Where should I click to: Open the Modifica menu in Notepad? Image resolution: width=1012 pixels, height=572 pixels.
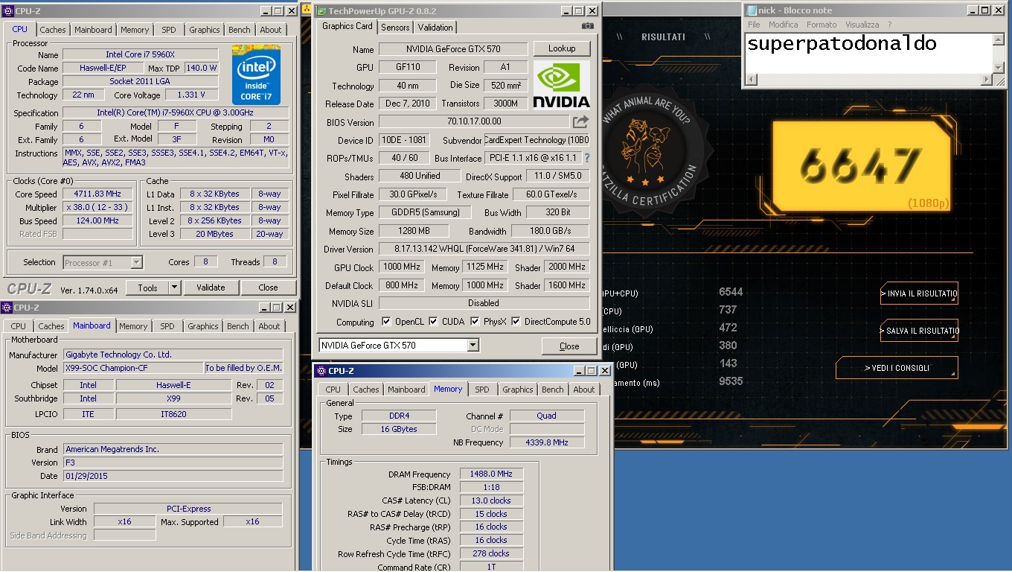[783, 25]
